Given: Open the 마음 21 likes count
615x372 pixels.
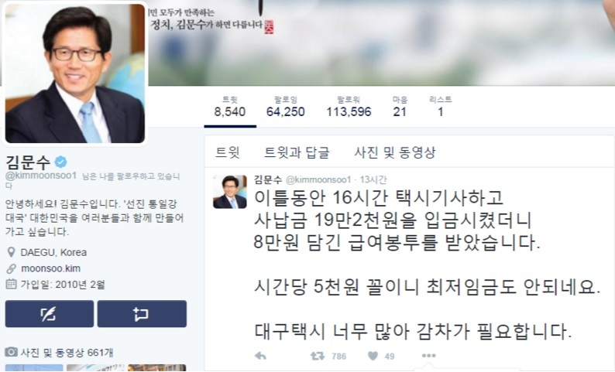Looking at the screenshot, I should 400,107.
